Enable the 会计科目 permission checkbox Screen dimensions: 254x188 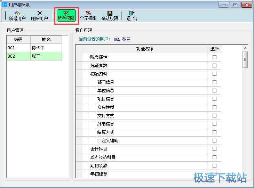214,149
